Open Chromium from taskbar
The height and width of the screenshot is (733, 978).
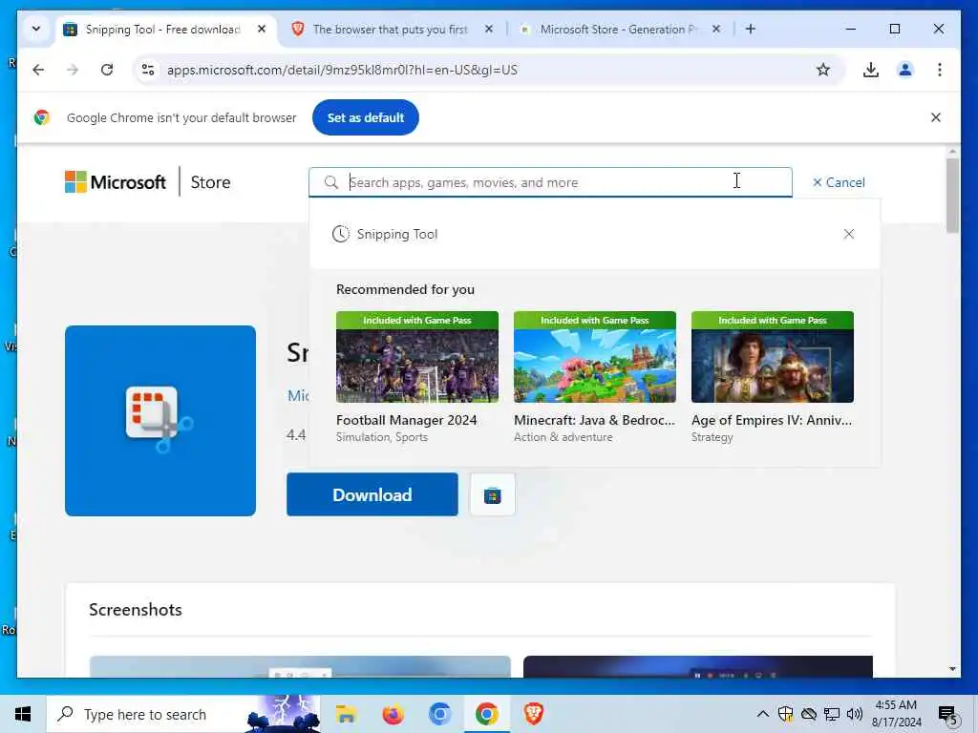[439, 714]
